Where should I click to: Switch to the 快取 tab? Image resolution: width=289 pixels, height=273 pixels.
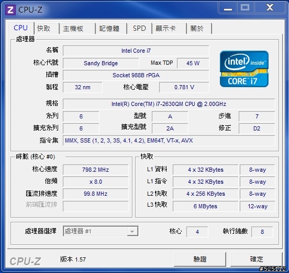click(47, 29)
